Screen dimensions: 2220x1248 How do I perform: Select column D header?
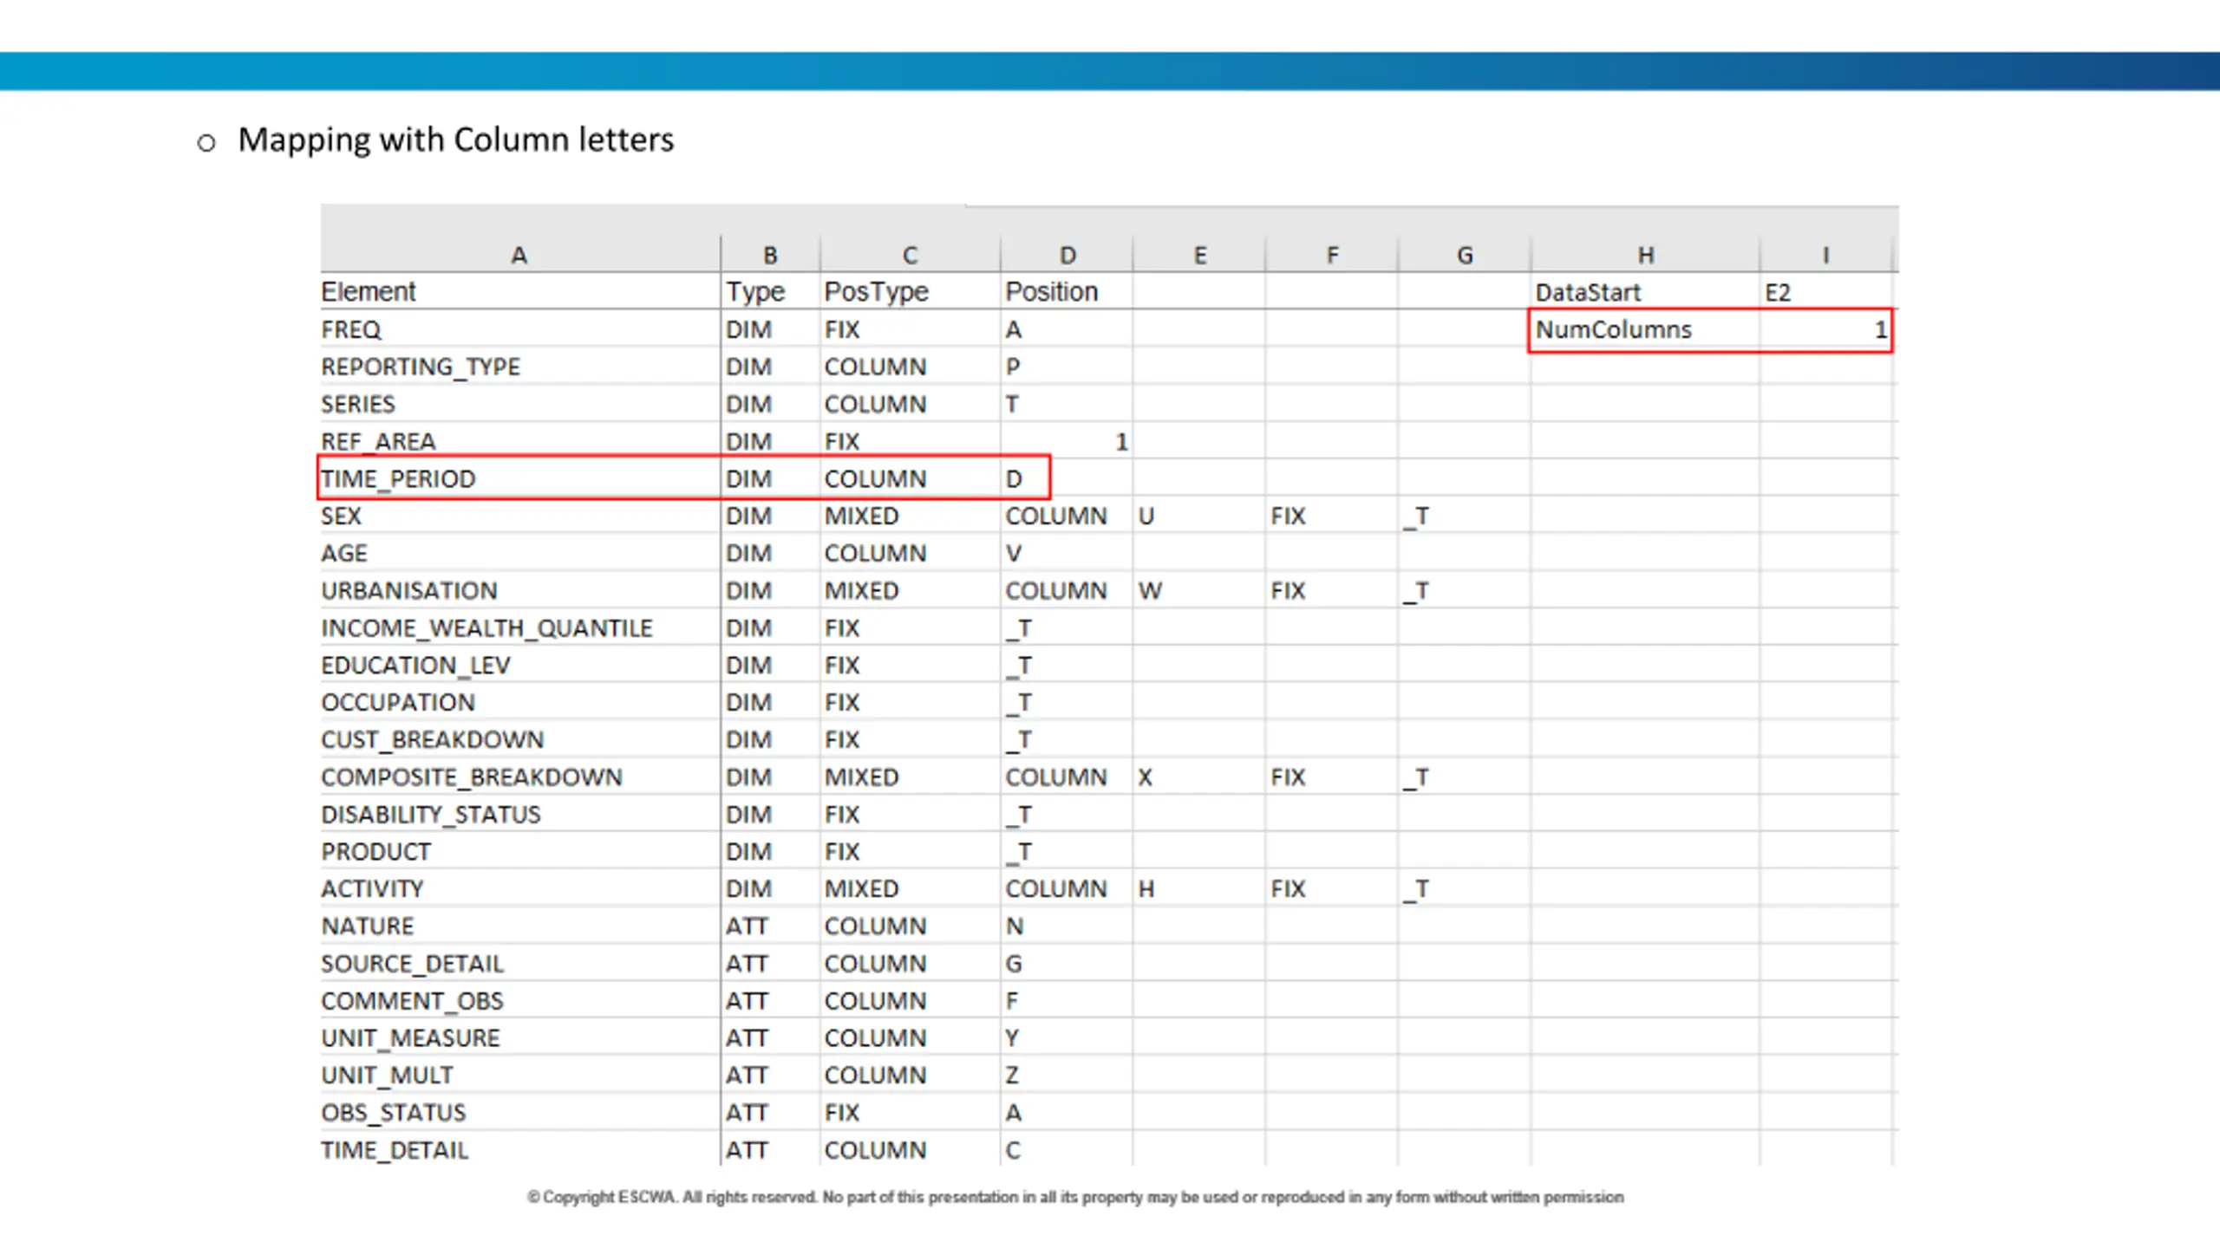(1067, 255)
